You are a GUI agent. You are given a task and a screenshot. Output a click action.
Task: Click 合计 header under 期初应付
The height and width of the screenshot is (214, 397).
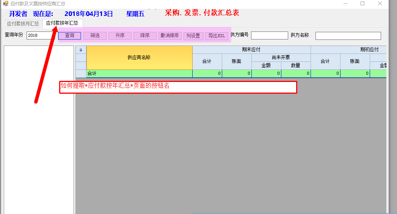[x=325, y=61]
